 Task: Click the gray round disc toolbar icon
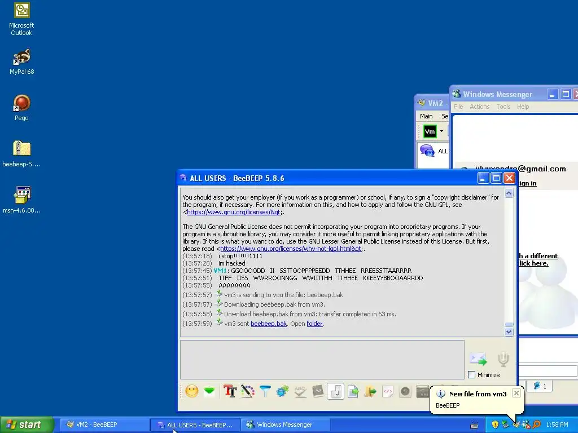point(405,391)
